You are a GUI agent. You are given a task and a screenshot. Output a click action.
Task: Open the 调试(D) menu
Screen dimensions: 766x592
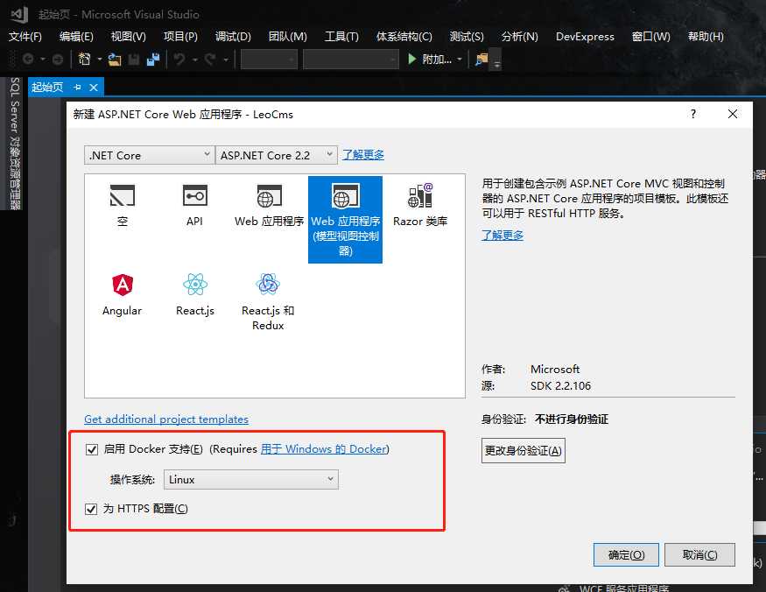point(233,37)
